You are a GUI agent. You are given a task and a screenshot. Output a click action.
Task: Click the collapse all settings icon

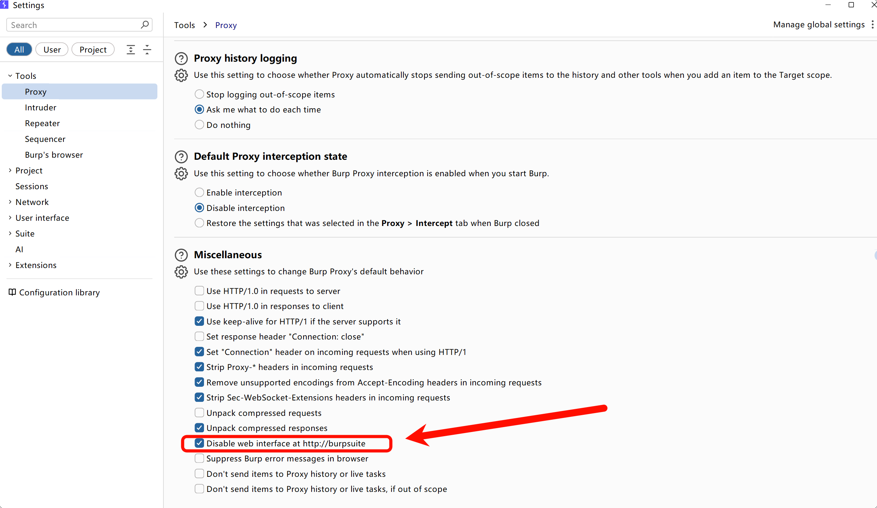point(147,50)
